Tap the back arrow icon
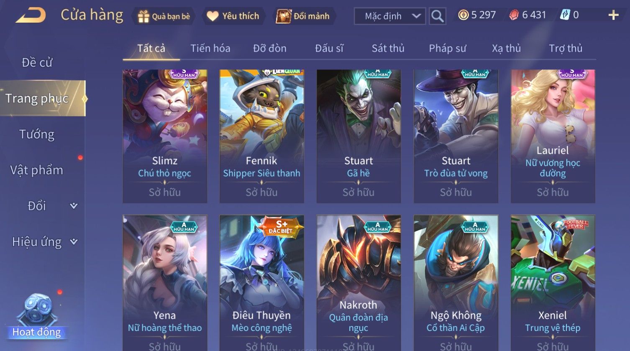Viewport: 630px width, 351px height. coord(31,15)
